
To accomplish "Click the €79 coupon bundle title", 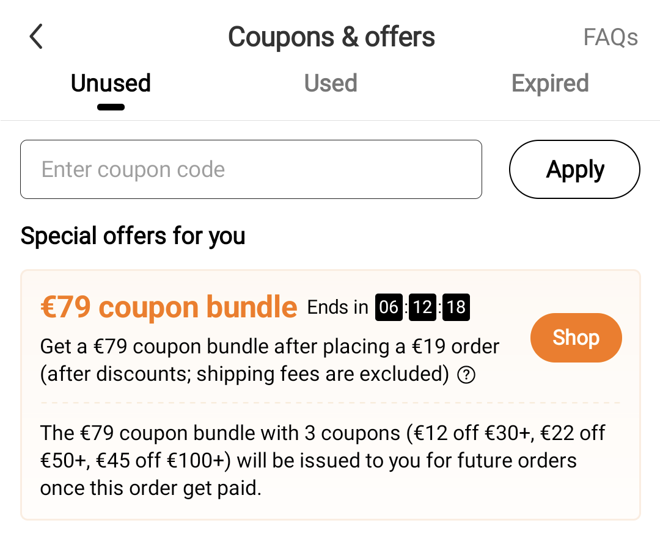I will coord(169,307).
